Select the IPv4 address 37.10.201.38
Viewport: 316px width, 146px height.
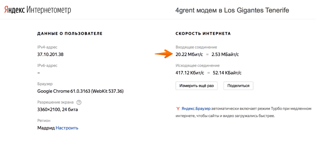tap(51, 54)
